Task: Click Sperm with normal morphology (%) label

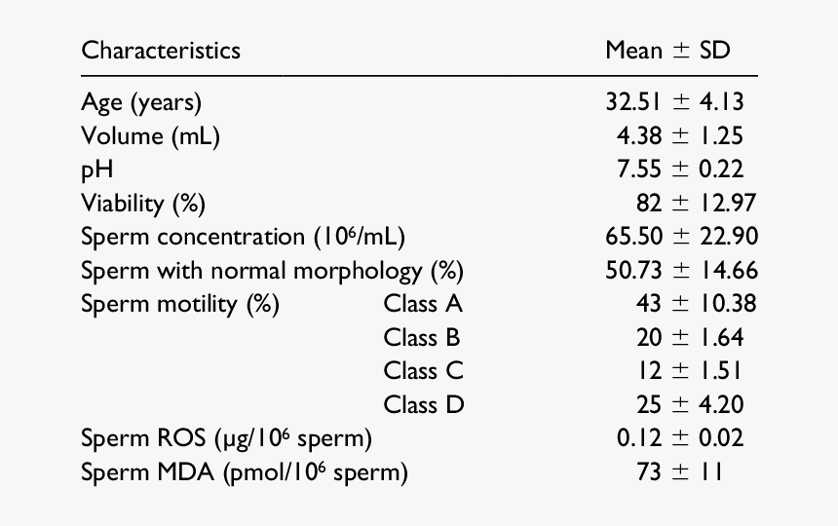Action: click(x=272, y=270)
